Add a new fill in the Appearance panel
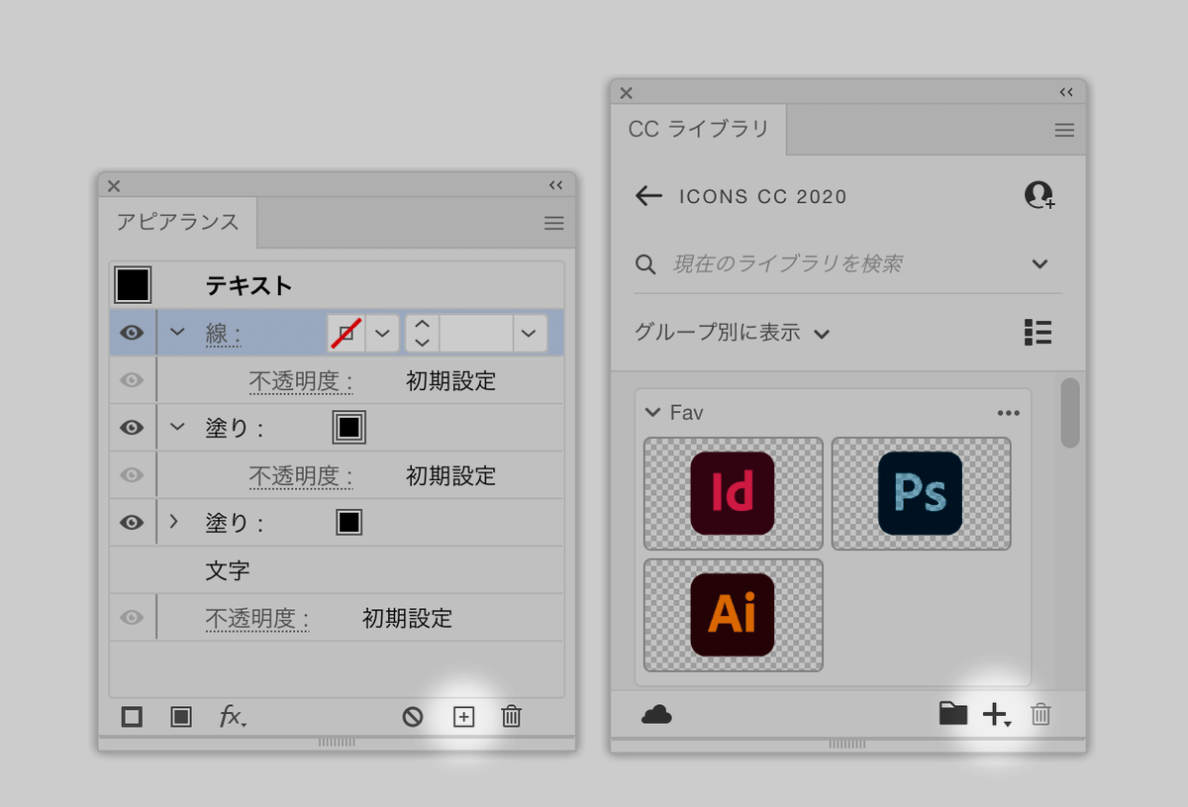1188x807 pixels. point(181,717)
